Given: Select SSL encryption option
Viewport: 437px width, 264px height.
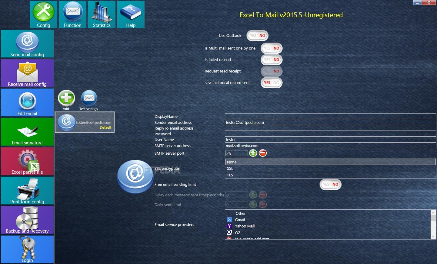Looking at the screenshot, I should pyautogui.click(x=330, y=169).
